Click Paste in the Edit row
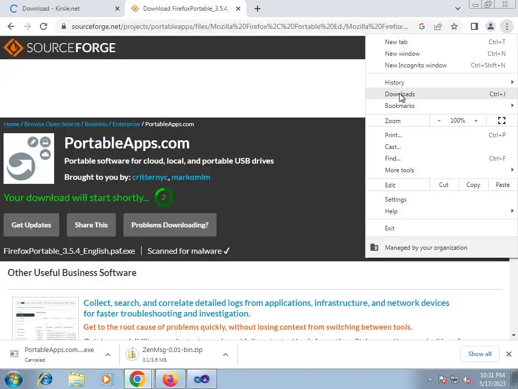 pos(502,185)
